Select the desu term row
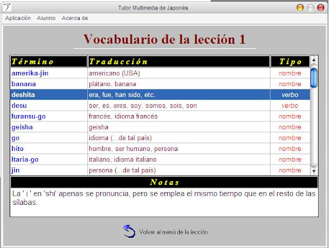This screenshot has width=329, height=248. pos(160,105)
